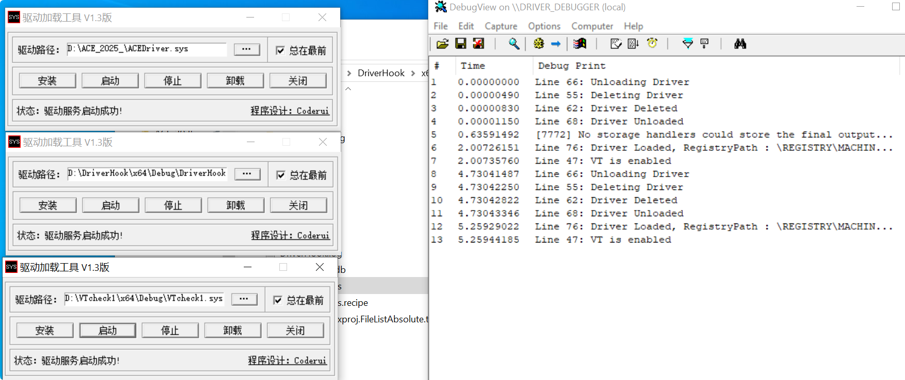This screenshot has height=380, width=905.
Task: Focus the VTcheck1.sys path input field
Action: 144,299
